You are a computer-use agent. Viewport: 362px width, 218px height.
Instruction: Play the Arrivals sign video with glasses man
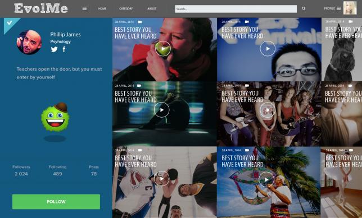pos(268,49)
